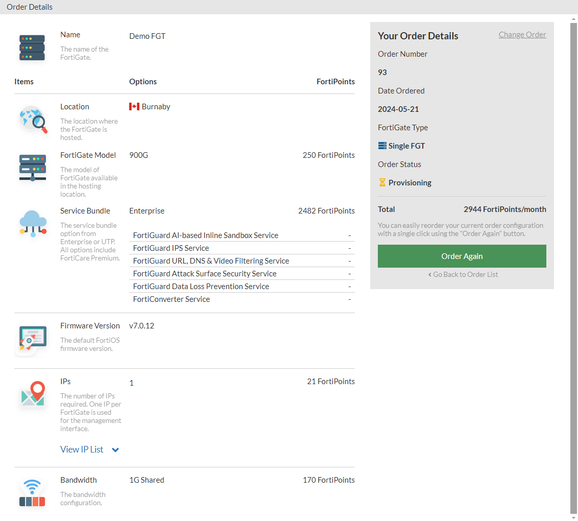
Task: Click the map pin icon beside IPs
Action: pyautogui.click(x=32, y=394)
